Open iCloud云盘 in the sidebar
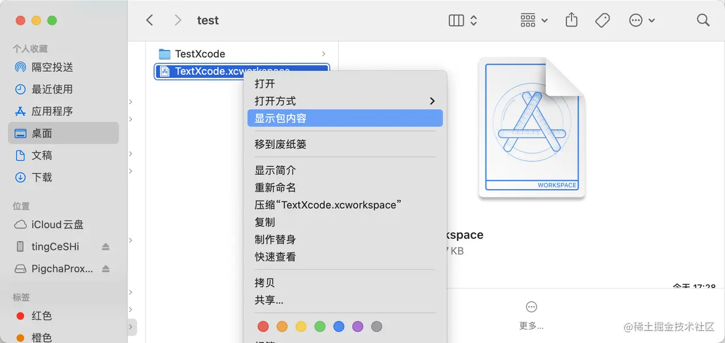 pyautogui.click(x=63, y=225)
